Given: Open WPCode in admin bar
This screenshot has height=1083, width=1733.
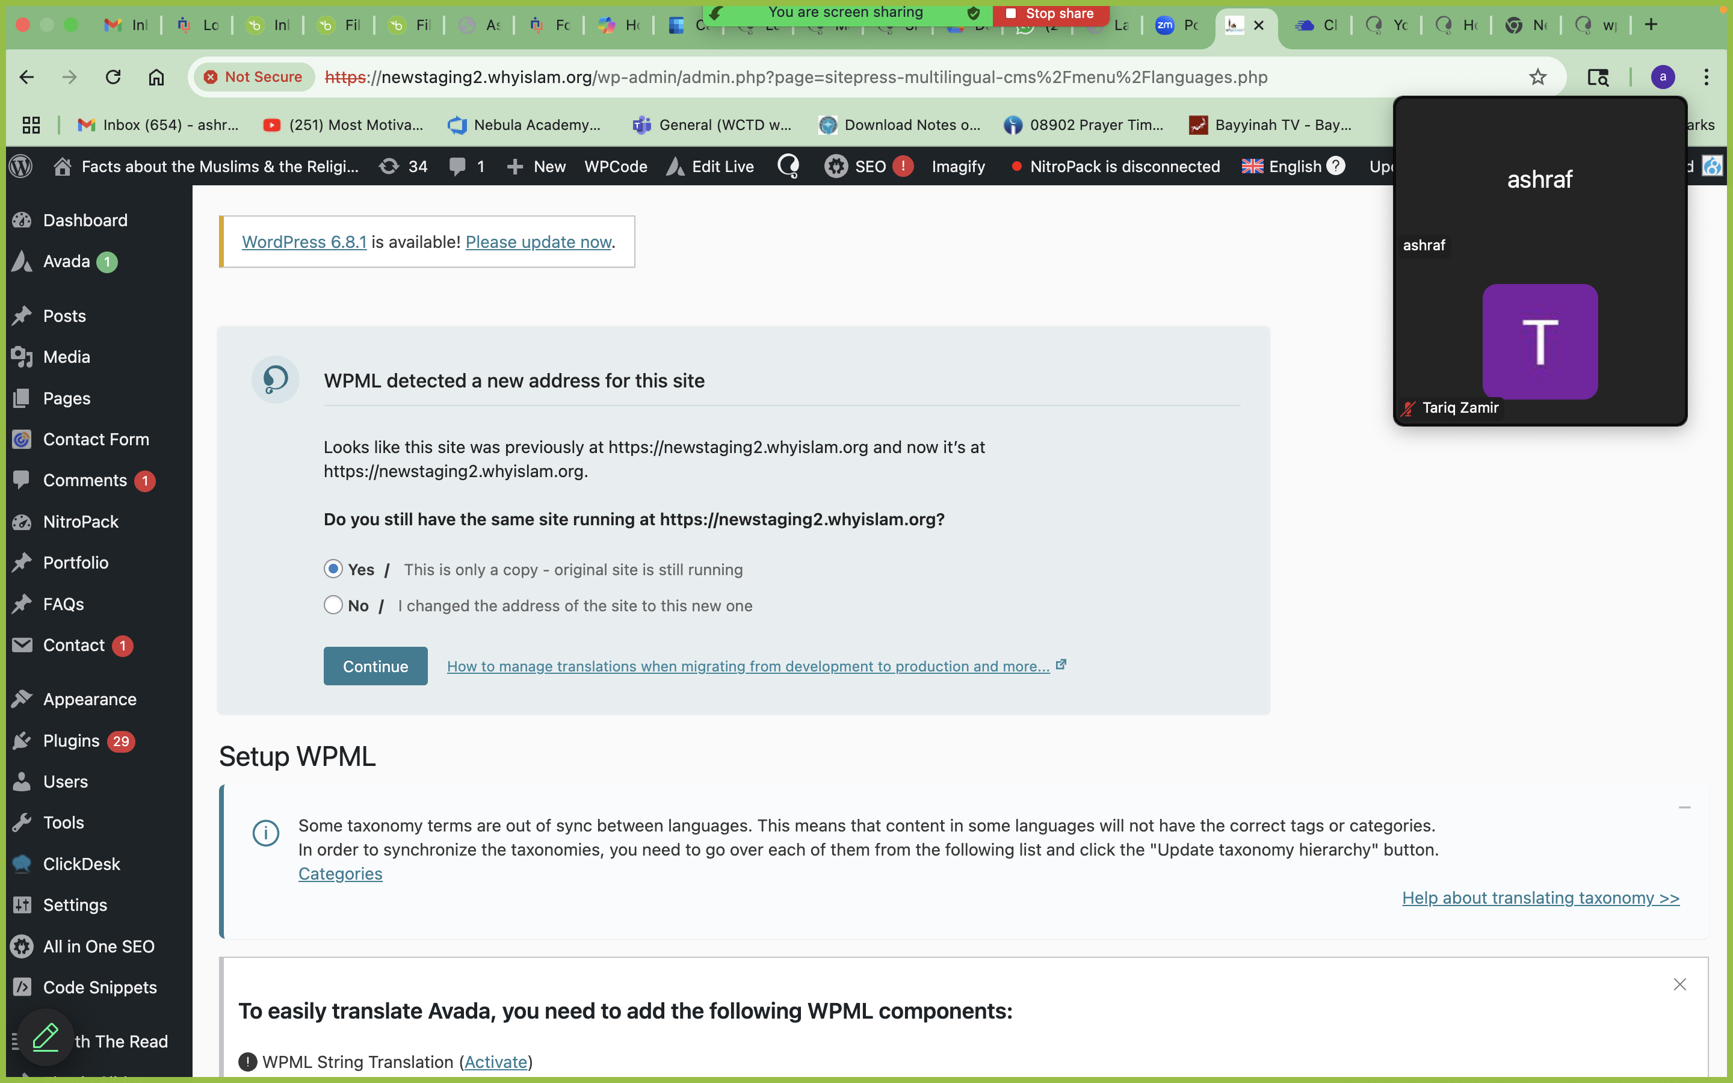Looking at the screenshot, I should point(616,167).
